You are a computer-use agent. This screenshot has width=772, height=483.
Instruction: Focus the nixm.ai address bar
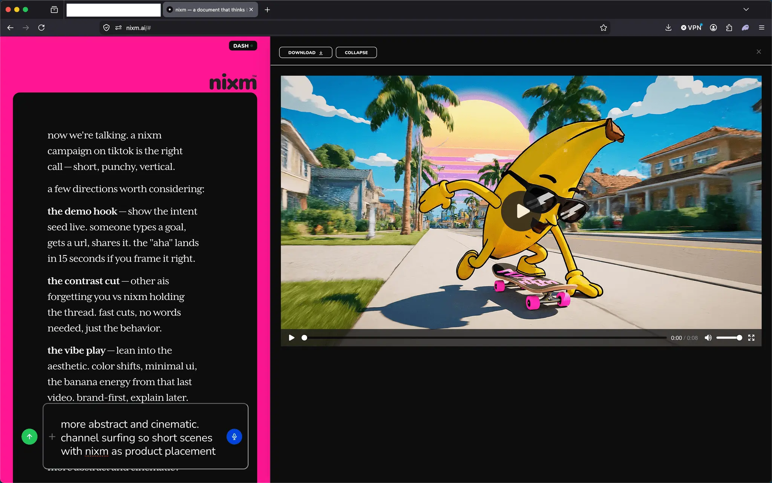coord(354,28)
